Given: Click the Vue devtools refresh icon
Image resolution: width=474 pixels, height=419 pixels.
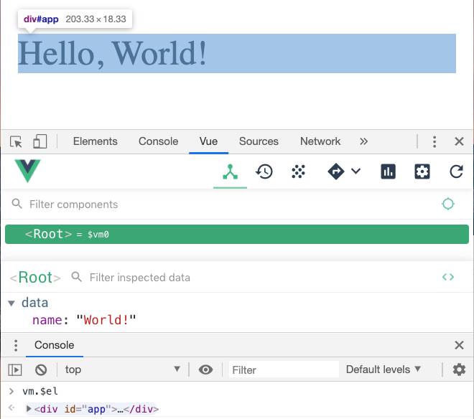Looking at the screenshot, I should tap(456, 172).
